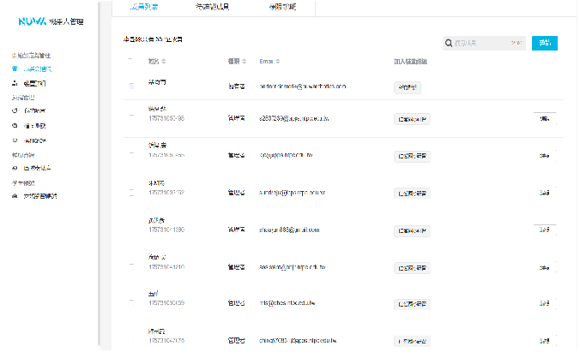The image size is (580, 364).
Task: Check the row with the nuwarobotics.com email
Action: click(131, 87)
